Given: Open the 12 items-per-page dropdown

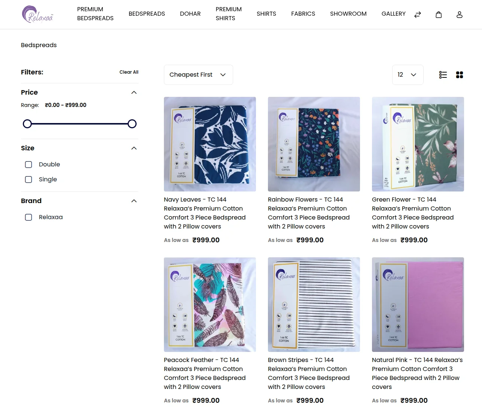Looking at the screenshot, I should (x=408, y=75).
